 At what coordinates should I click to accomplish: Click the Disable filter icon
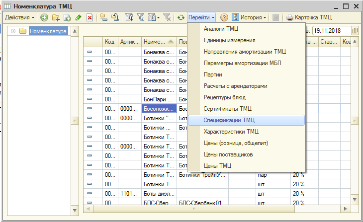(x=167, y=17)
